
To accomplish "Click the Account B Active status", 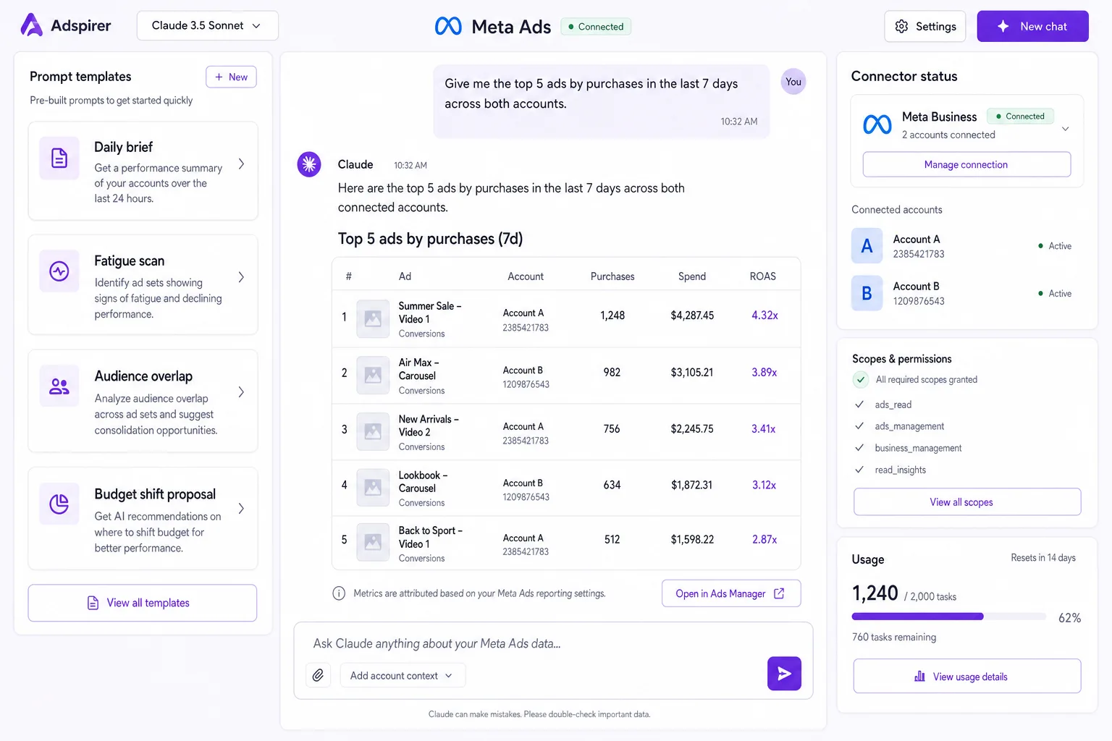I will [1055, 293].
